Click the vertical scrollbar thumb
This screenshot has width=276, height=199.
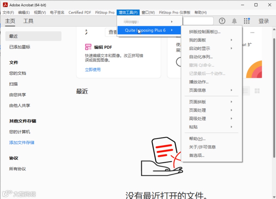pos(274,98)
